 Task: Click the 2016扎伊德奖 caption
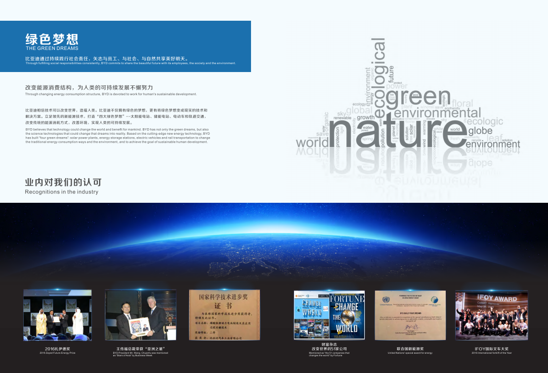57,349
